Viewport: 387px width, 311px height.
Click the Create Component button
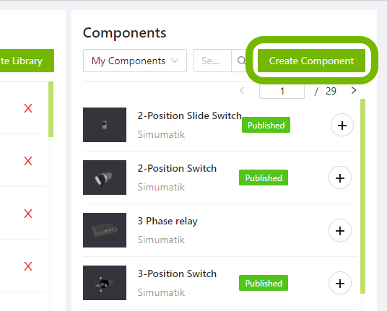[x=311, y=61]
